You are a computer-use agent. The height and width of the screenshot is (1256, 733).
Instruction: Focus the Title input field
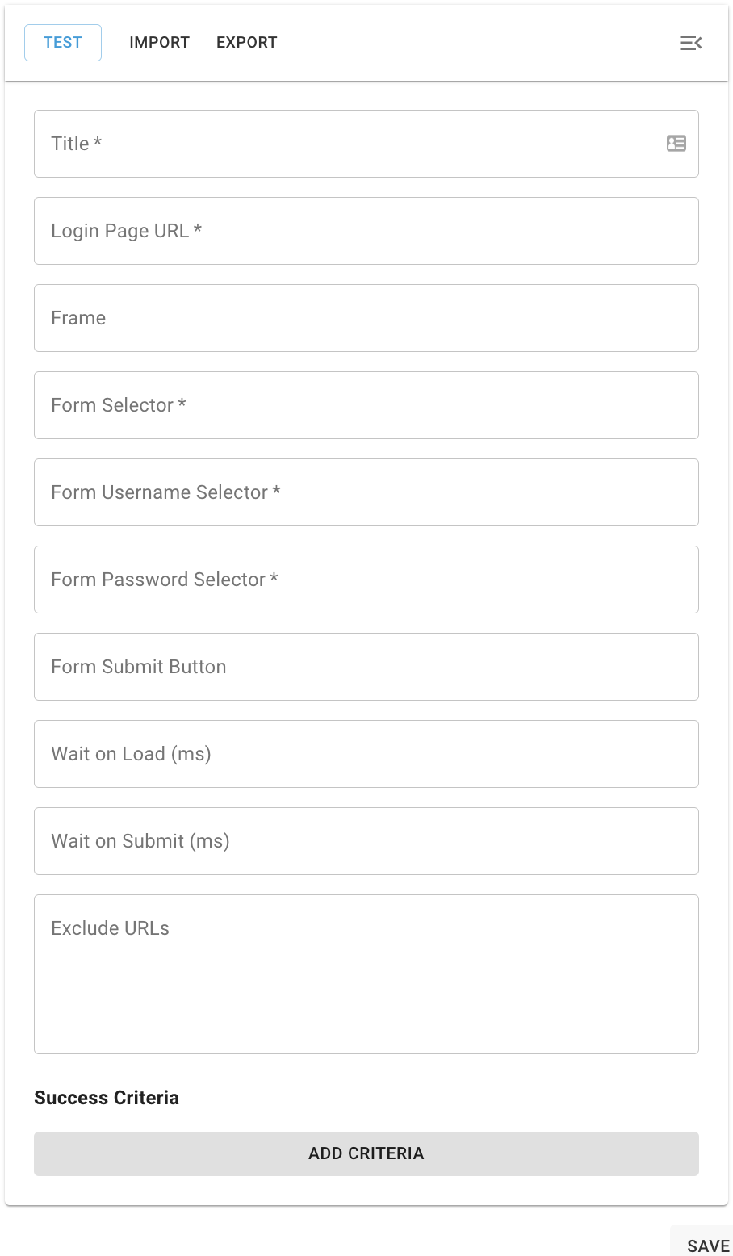coord(355,144)
